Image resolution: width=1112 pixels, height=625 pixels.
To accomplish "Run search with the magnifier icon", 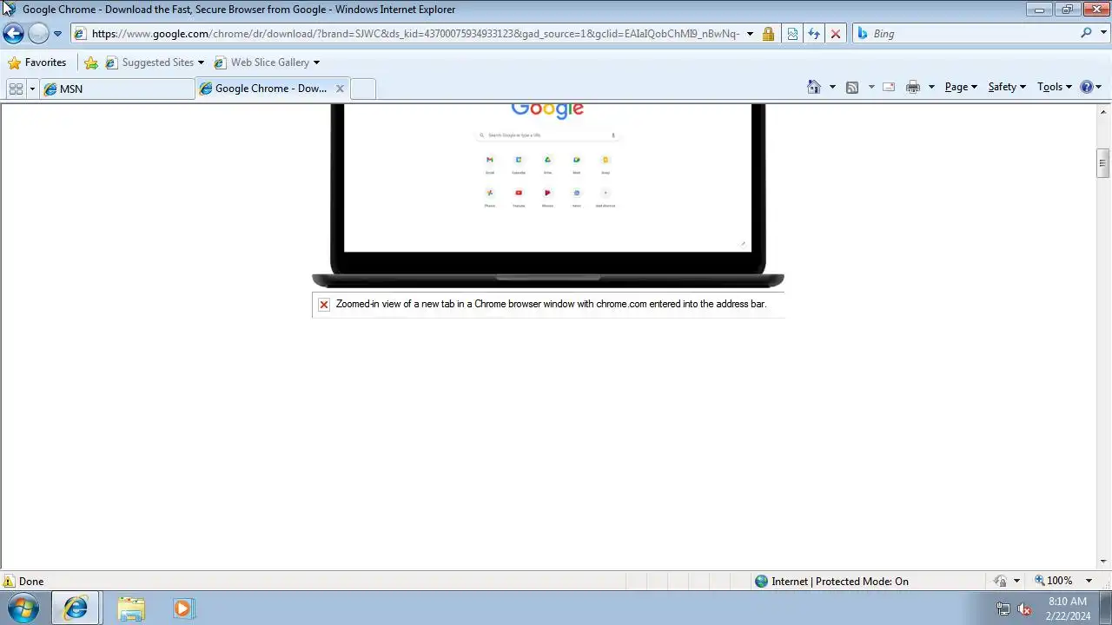I will pos(1086,33).
